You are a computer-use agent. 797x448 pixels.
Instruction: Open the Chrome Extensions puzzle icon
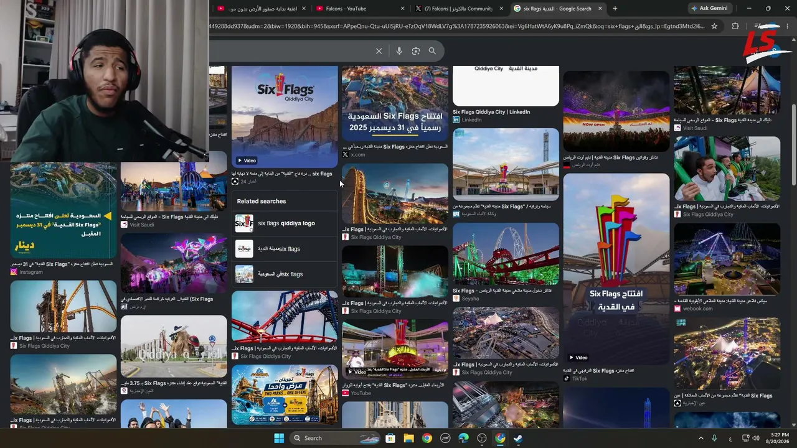click(735, 26)
